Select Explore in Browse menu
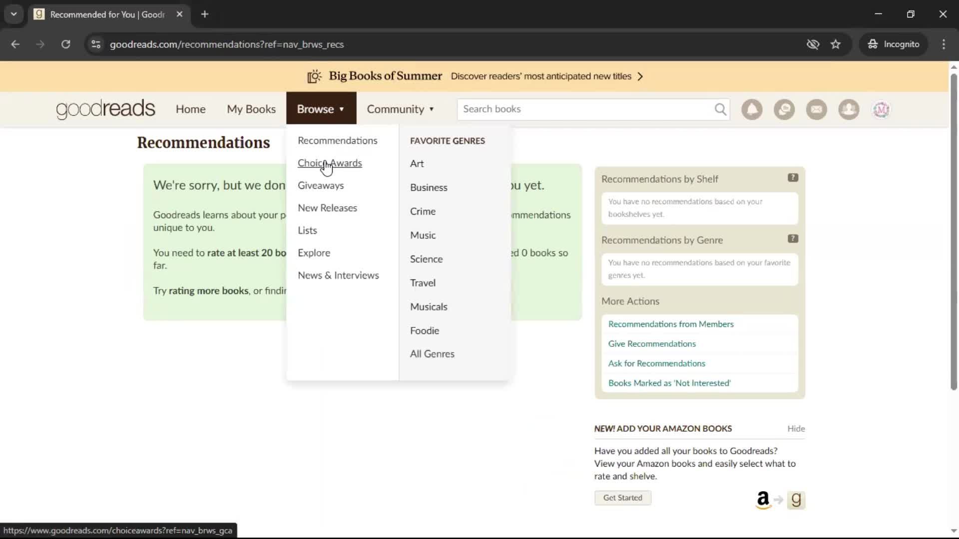 (x=314, y=253)
